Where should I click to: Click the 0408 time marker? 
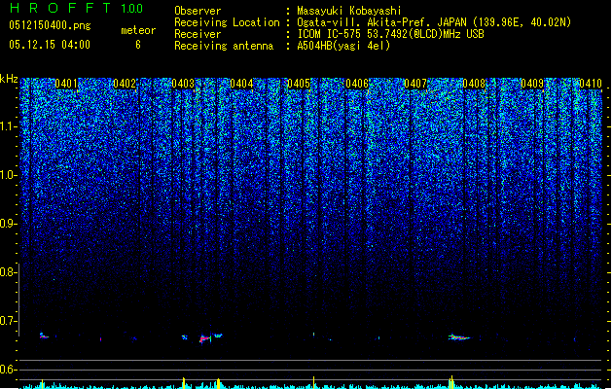[x=474, y=84]
